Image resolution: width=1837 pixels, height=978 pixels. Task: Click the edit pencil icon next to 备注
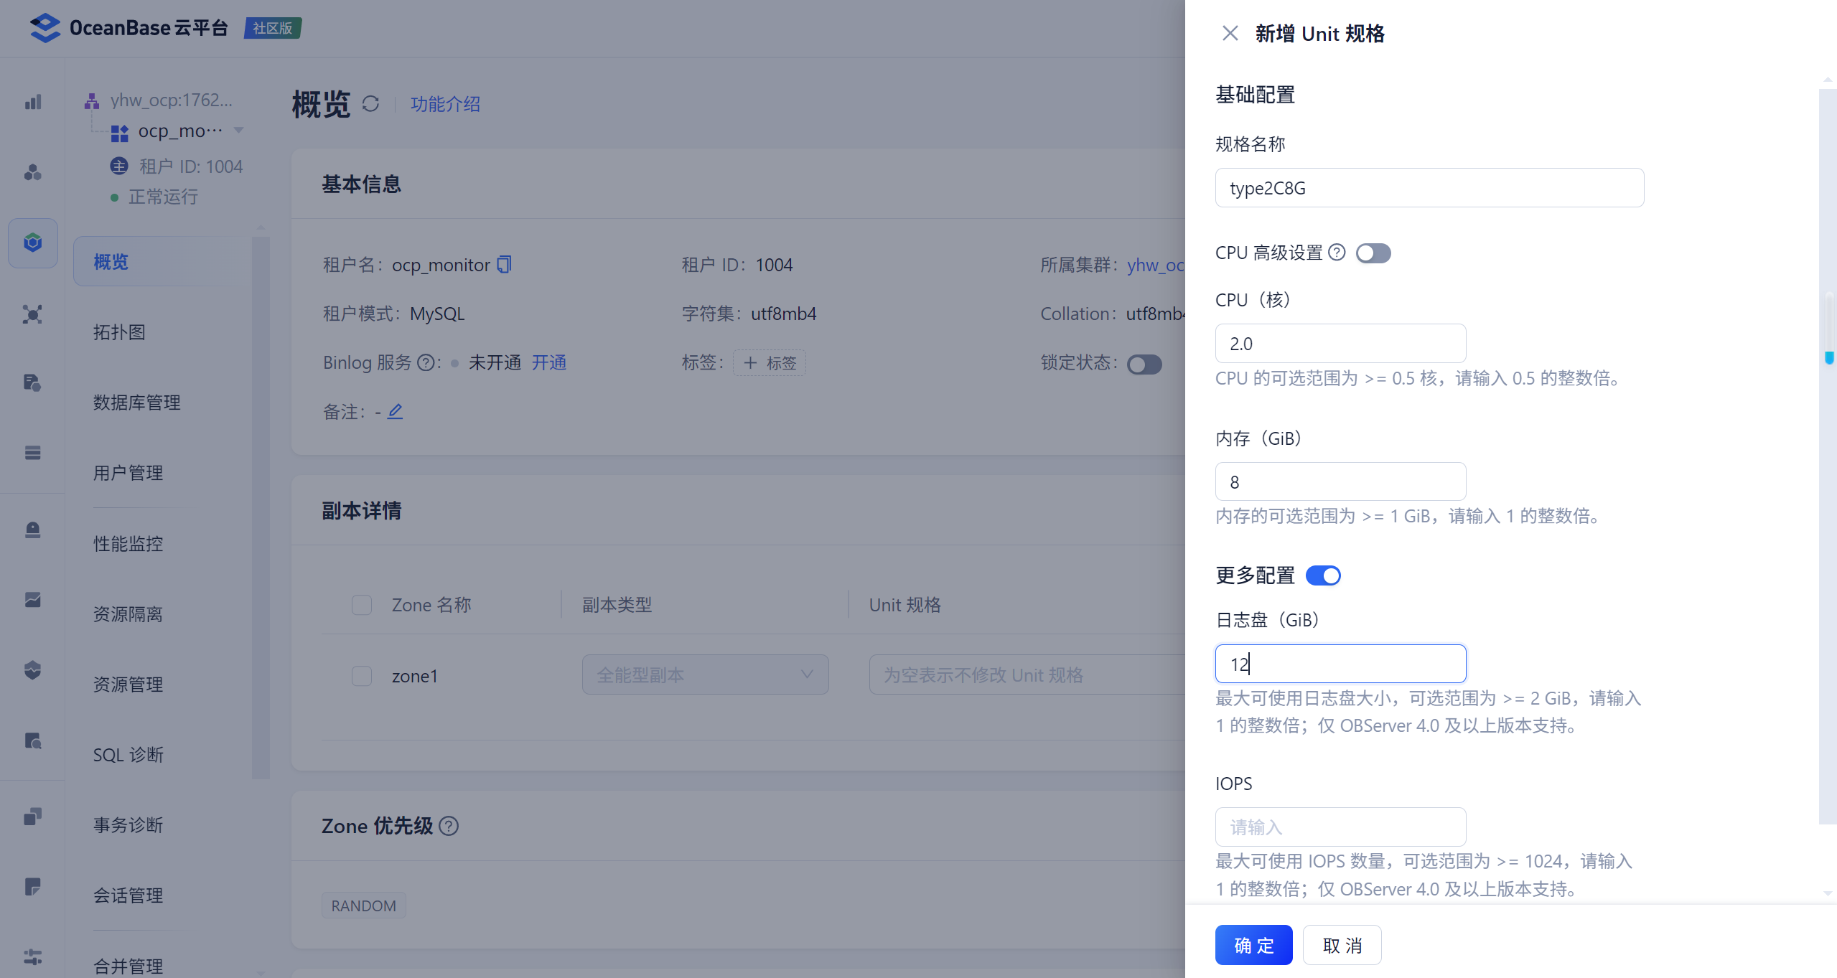tap(395, 411)
